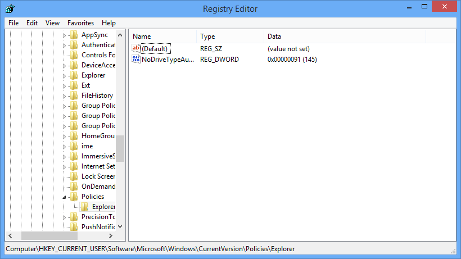The image size is (461, 259).
Task: Click the tree vertical scrollbar thumb
Action: point(120,148)
